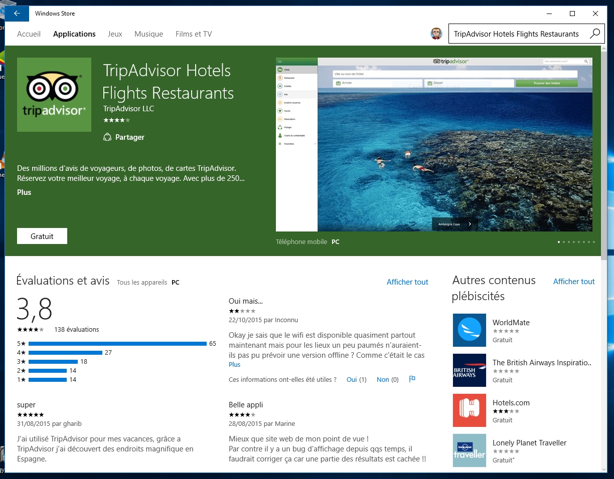The image size is (614, 479).
Task: Maximize the Windows Store window
Action: (572, 14)
